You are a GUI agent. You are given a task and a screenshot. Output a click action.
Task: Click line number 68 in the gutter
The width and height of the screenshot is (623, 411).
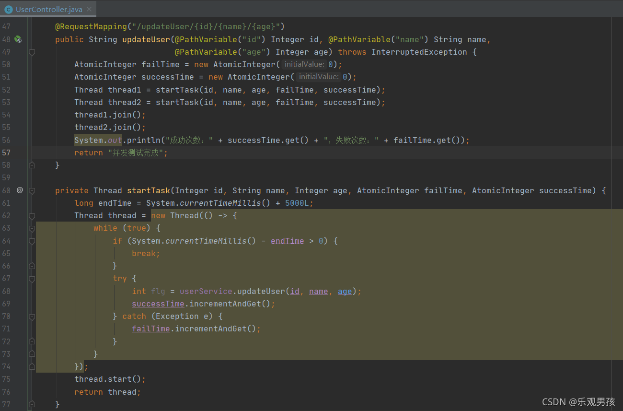(x=6, y=291)
